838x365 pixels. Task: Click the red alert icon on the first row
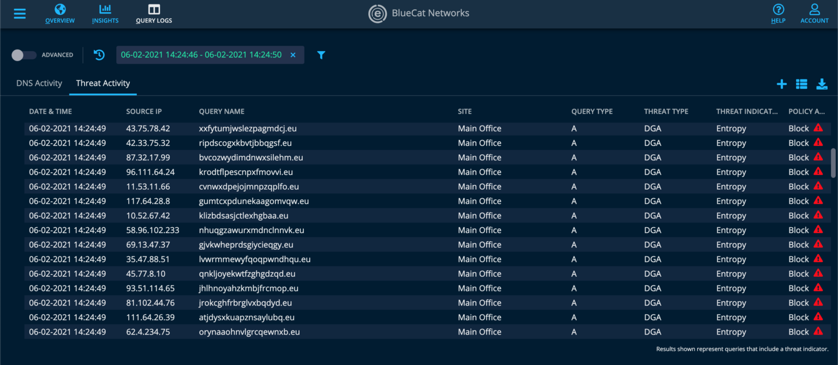click(818, 128)
